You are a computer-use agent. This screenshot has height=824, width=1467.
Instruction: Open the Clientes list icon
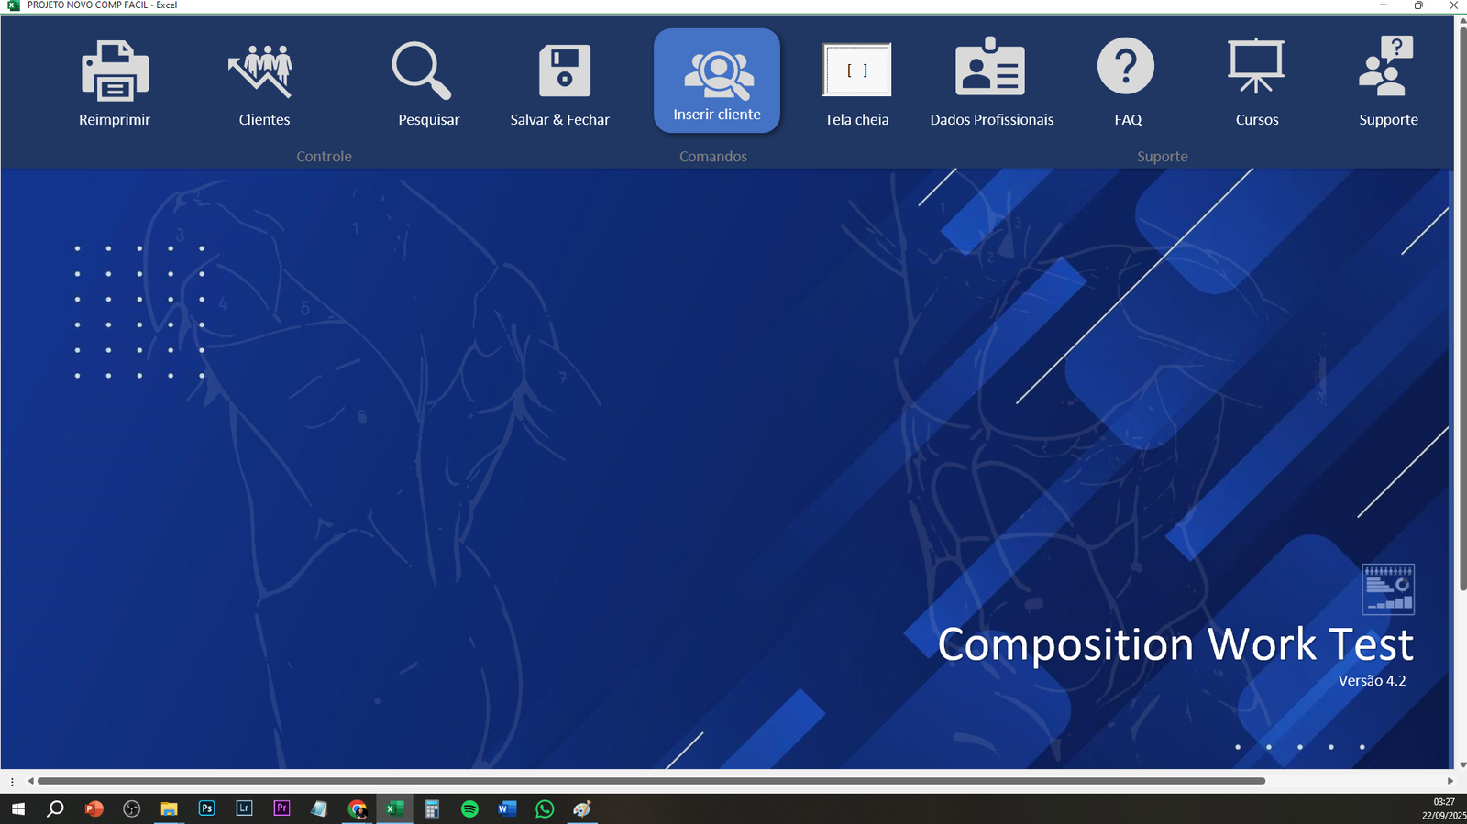[x=263, y=71]
